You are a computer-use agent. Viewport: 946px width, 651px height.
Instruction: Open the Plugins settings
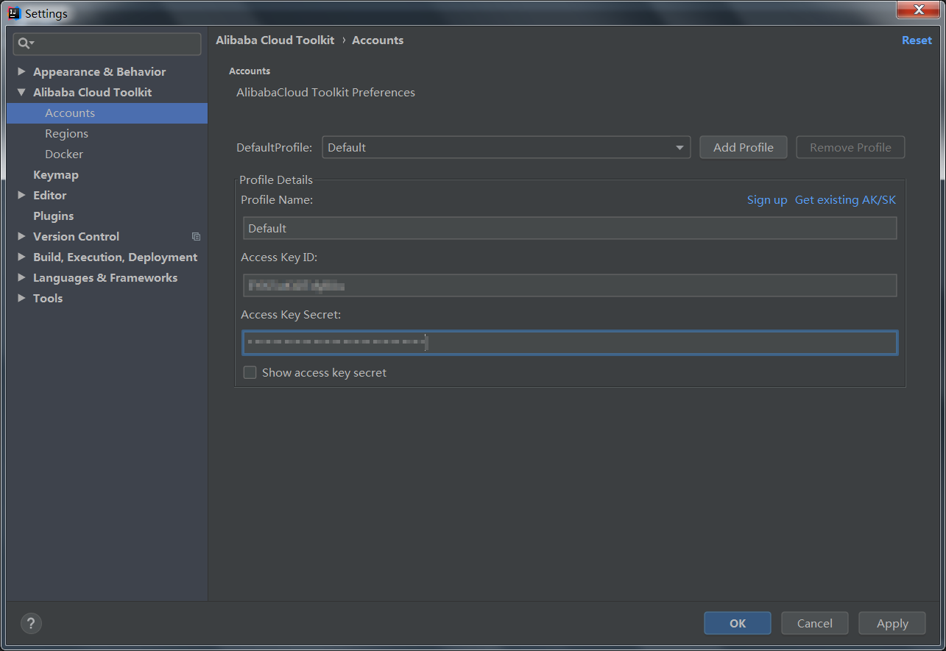[x=53, y=216]
